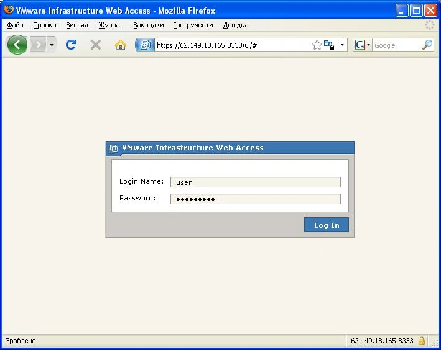
Task: Click the VMware Infrastructure Web Access dialog title
Action: pyautogui.click(x=193, y=148)
